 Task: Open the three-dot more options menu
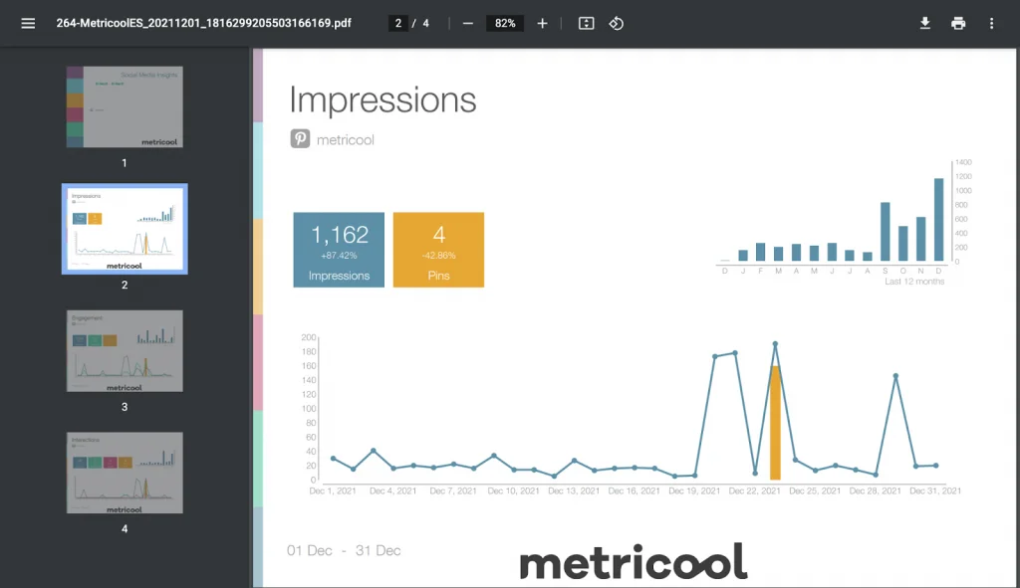(x=991, y=22)
